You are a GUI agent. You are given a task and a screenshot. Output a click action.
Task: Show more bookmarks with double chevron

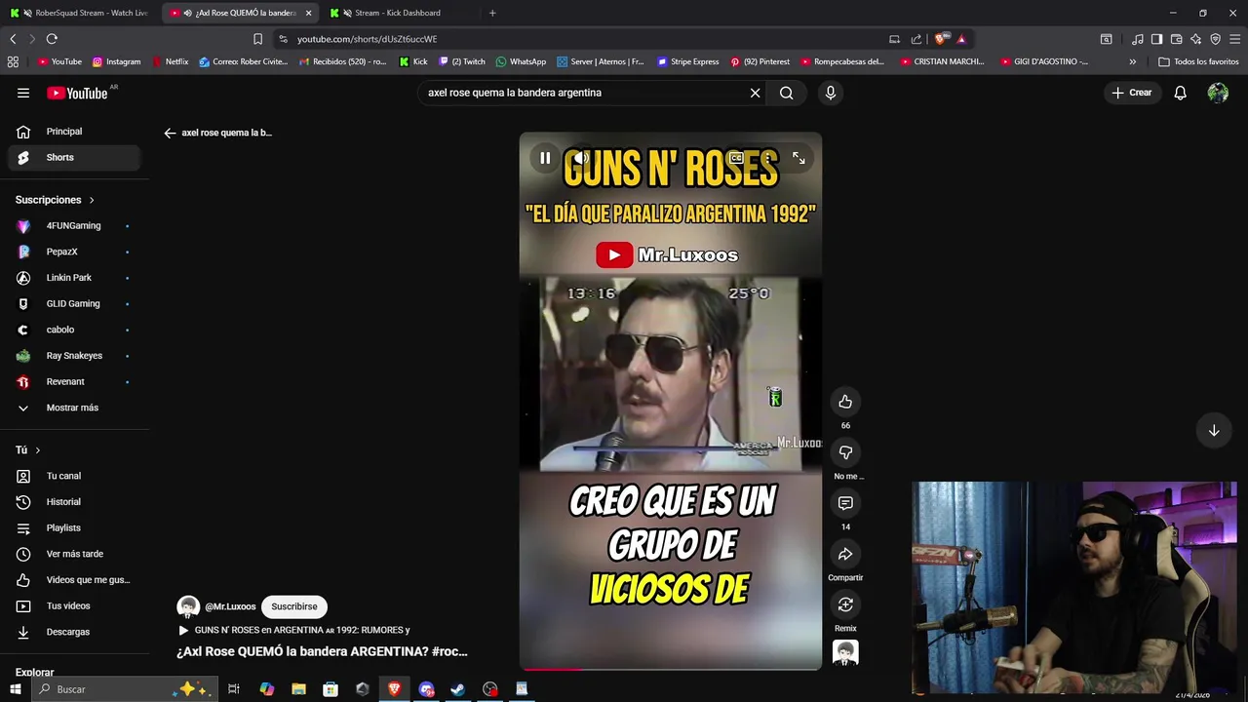[x=1132, y=61]
